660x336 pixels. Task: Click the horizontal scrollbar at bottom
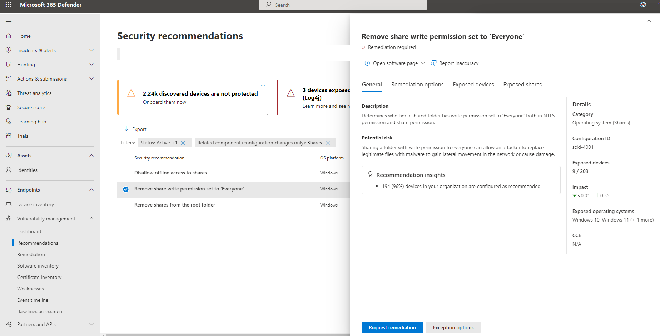point(228,335)
